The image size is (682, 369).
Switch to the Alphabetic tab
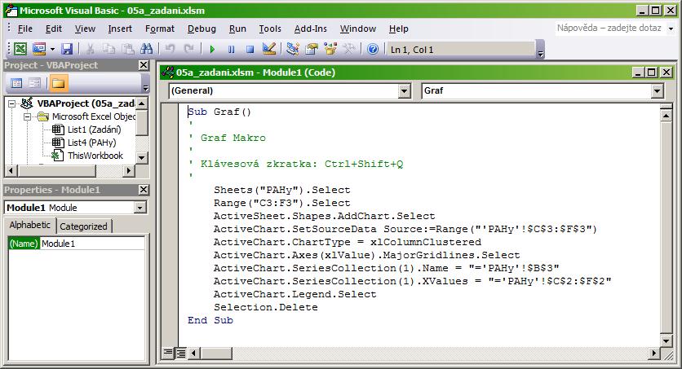[x=30, y=225]
